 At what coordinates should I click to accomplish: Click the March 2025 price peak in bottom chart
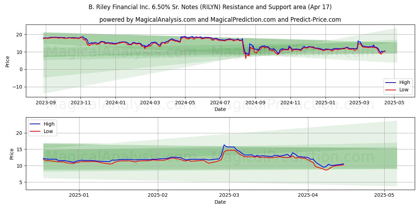(x=224, y=145)
